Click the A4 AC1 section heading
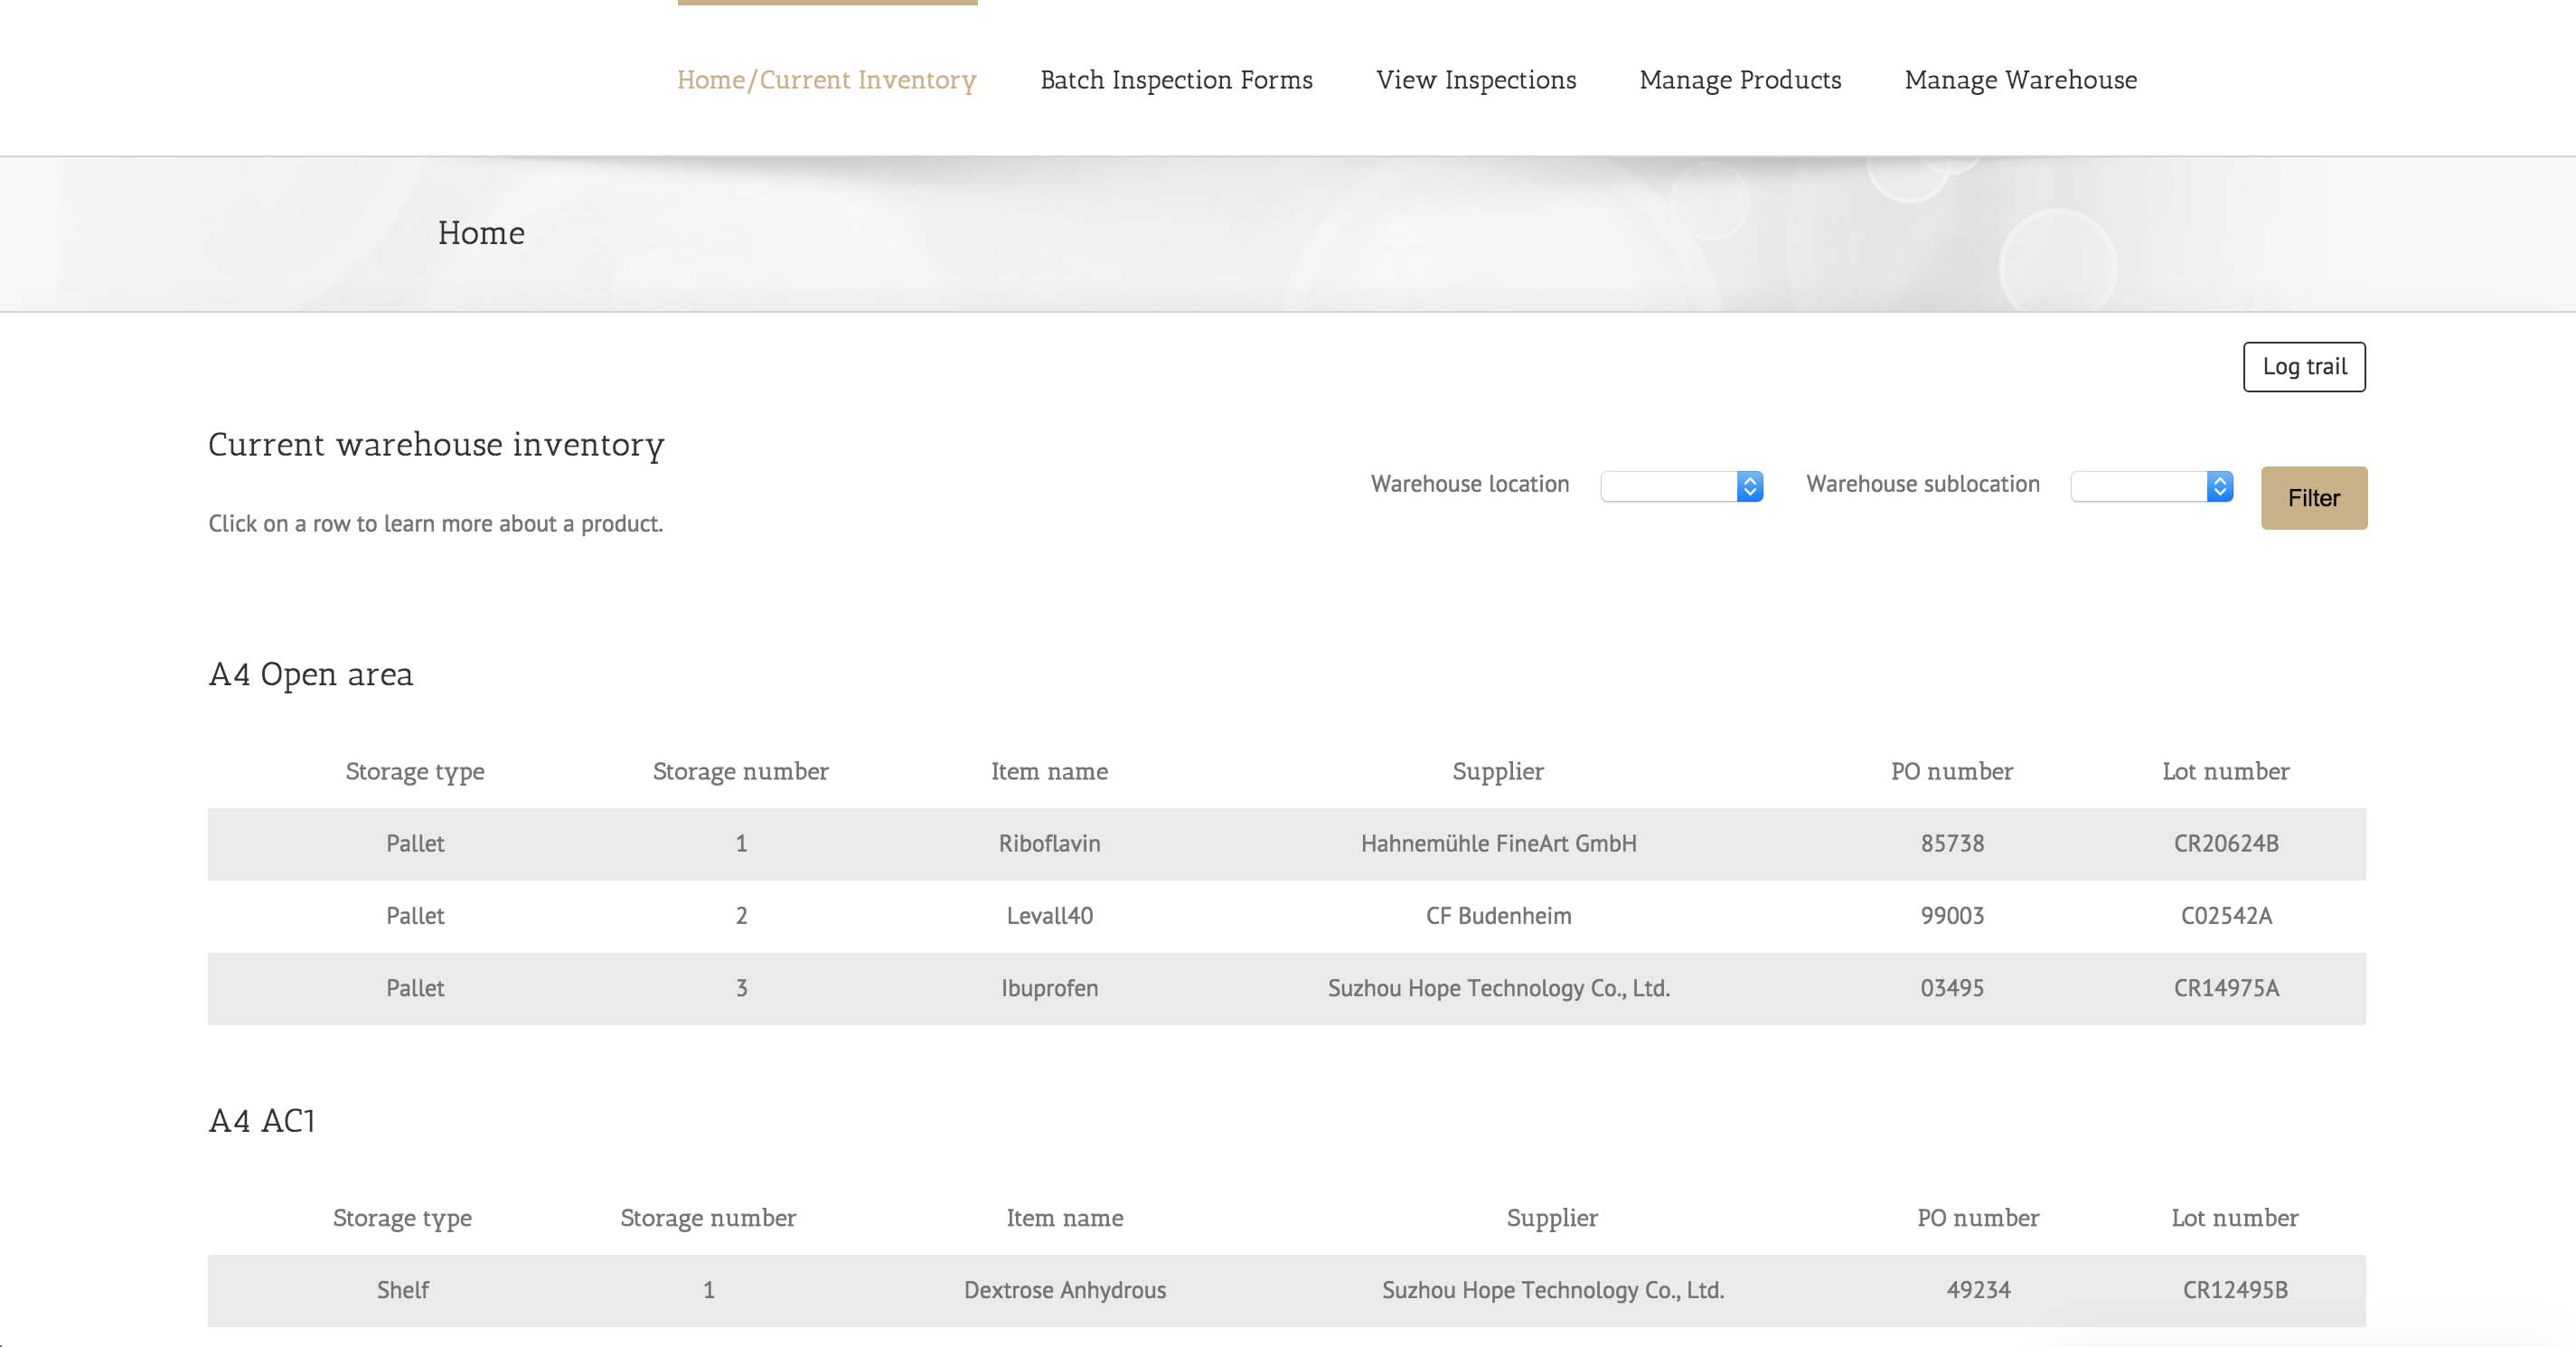Screen dimensions: 2576x1347 coord(262,1121)
